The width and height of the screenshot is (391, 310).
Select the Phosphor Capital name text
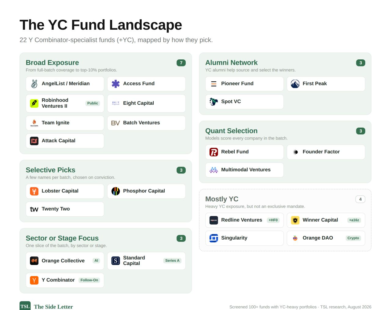tap(144, 191)
